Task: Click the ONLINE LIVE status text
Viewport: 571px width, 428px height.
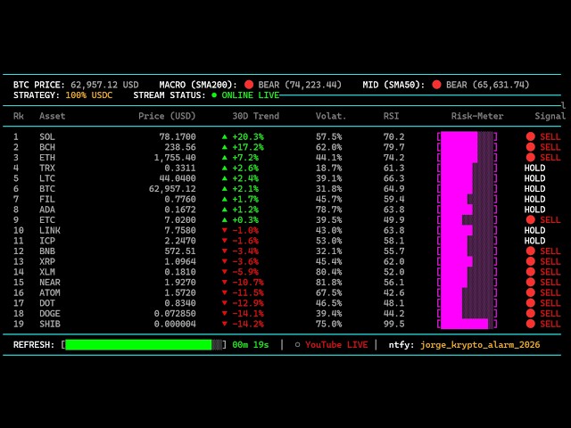Action: tap(251, 95)
